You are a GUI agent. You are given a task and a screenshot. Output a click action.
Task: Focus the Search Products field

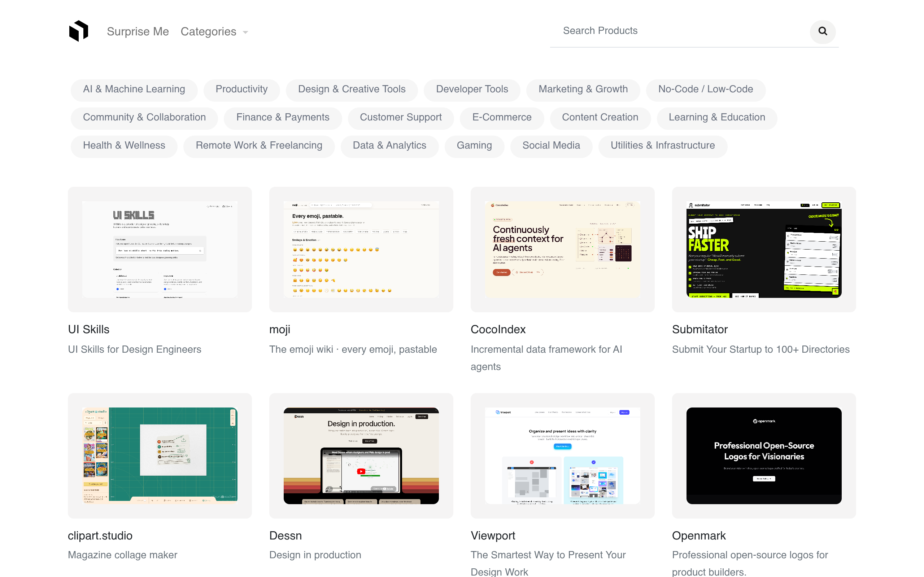(680, 31)
